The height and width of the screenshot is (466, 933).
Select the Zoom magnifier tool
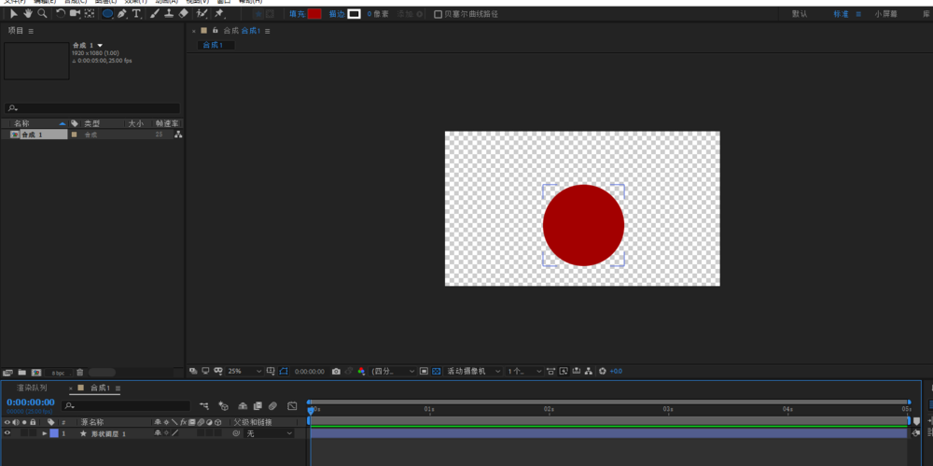(42, 14)
